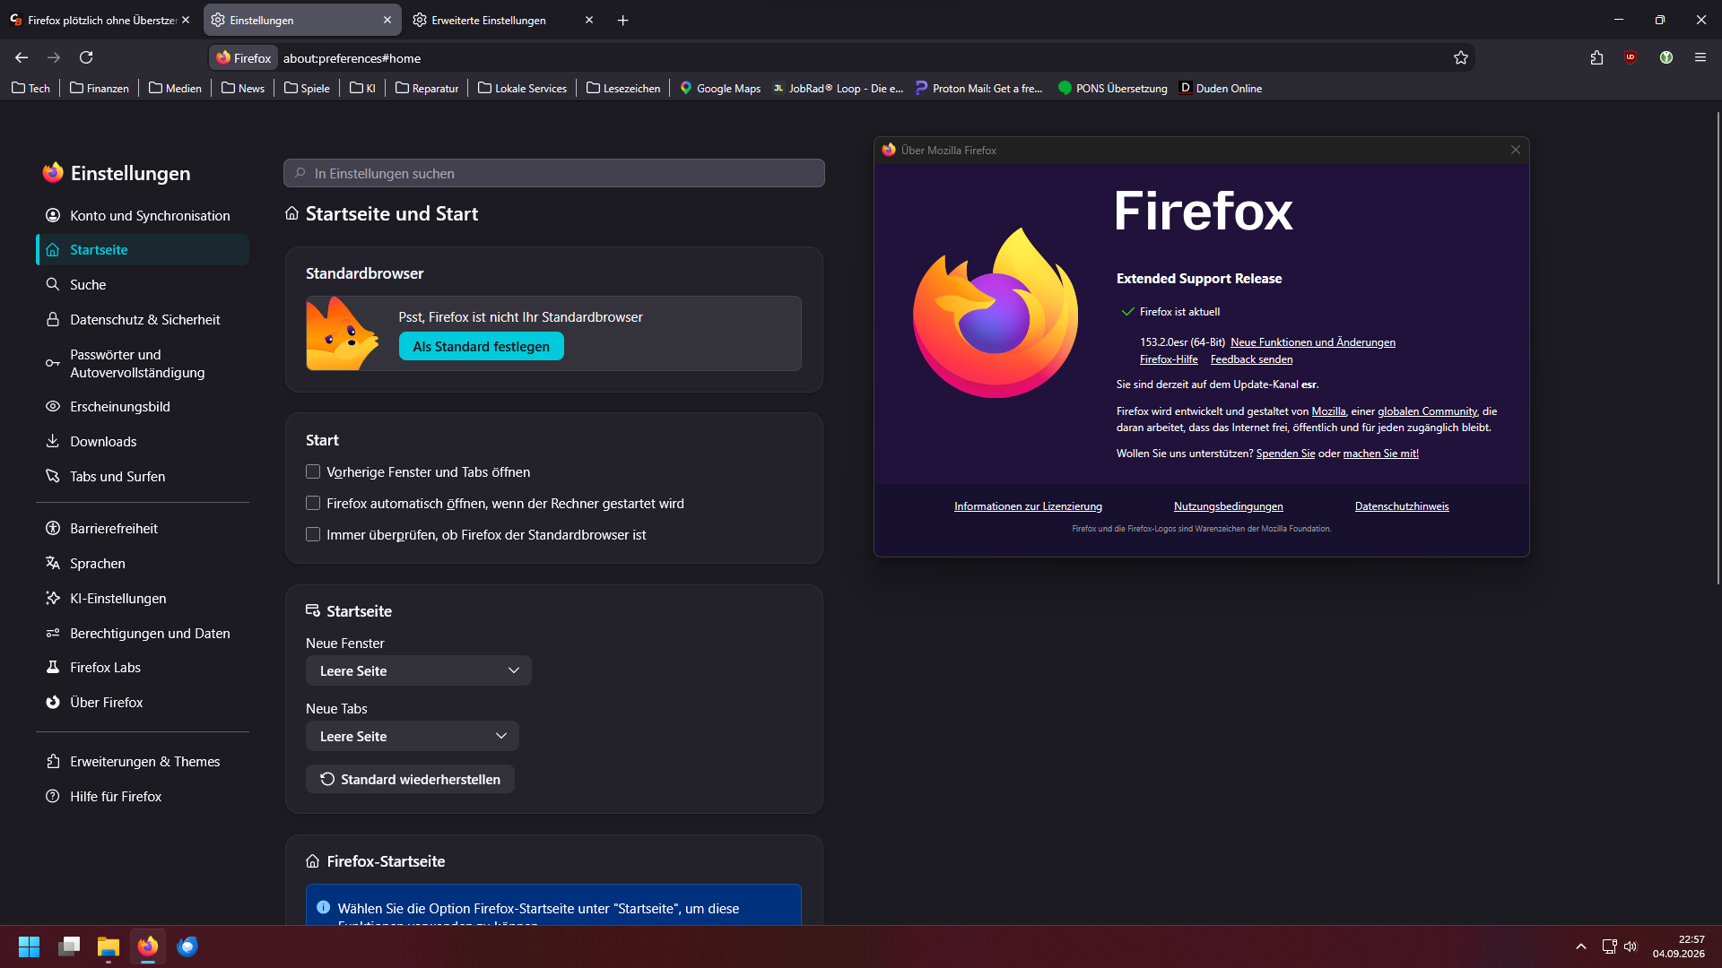Open Tabs und Surfen settings
The width and height of the screenshot is (1722, 968).
[143, 477]
